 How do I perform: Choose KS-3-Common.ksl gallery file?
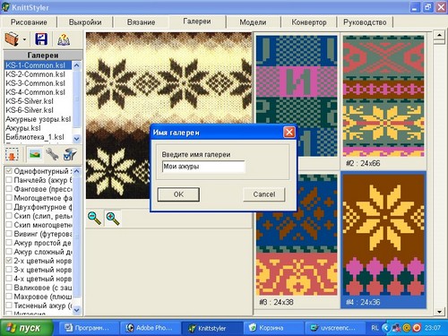tap(38, 83)
